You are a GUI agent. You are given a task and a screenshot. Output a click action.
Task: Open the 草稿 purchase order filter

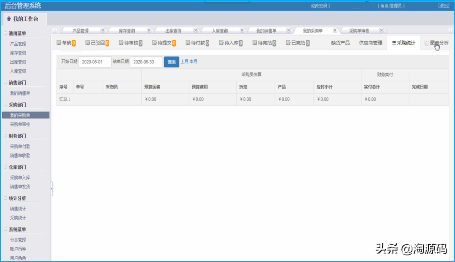66,43
